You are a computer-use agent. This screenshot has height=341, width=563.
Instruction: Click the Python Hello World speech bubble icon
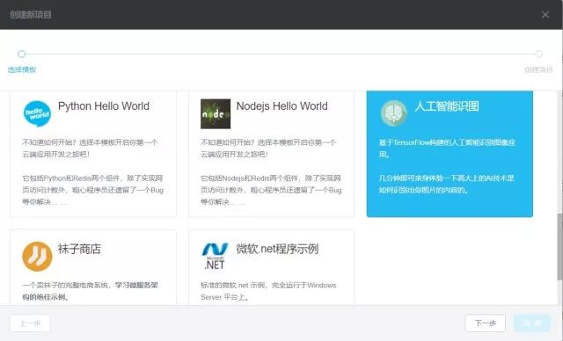click(x=37, y=113)
